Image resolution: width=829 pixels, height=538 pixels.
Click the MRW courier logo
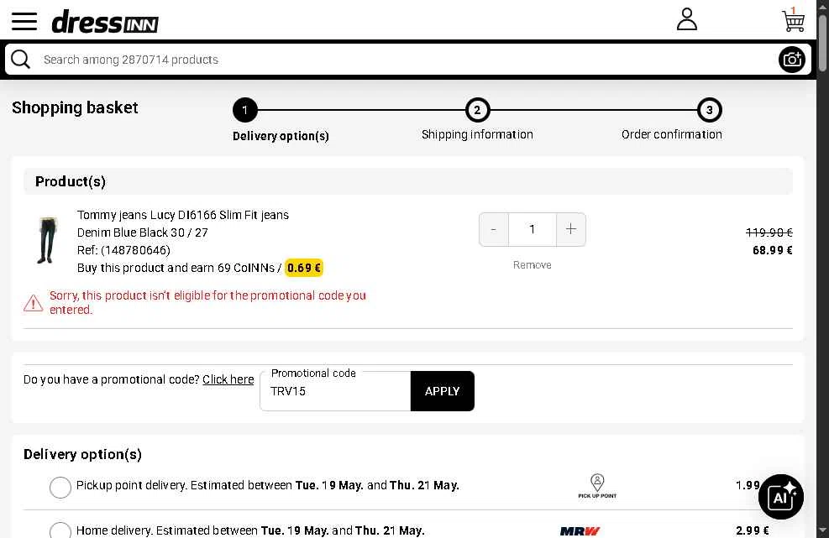coord(580,530)
